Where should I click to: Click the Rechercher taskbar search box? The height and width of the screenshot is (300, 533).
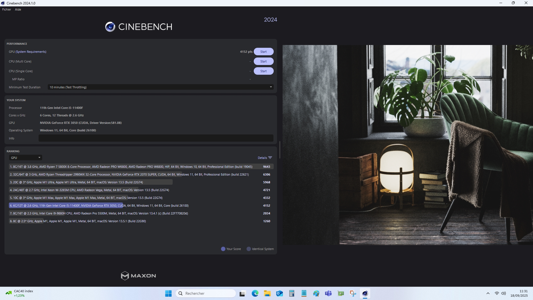point(206,293)
